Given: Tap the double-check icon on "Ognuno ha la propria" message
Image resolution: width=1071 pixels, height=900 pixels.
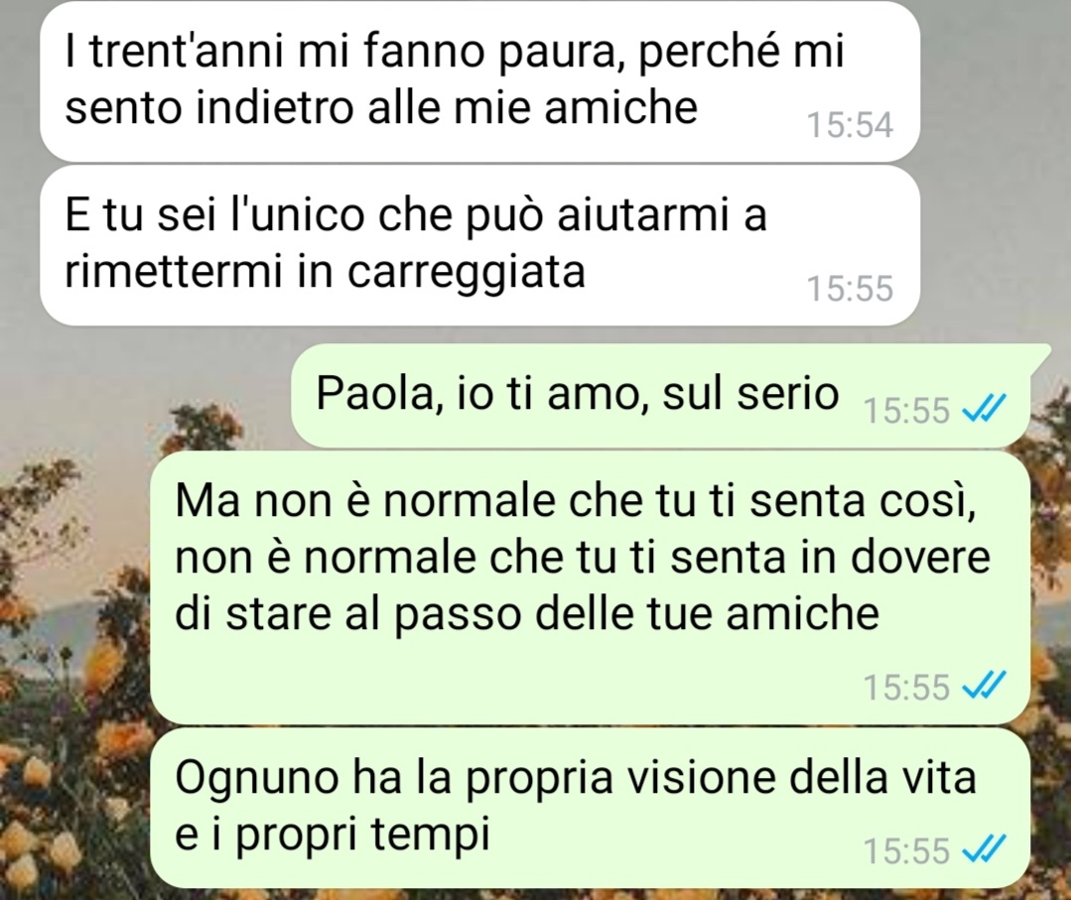Looking at the screenshot, I should [x=984, y=850].
